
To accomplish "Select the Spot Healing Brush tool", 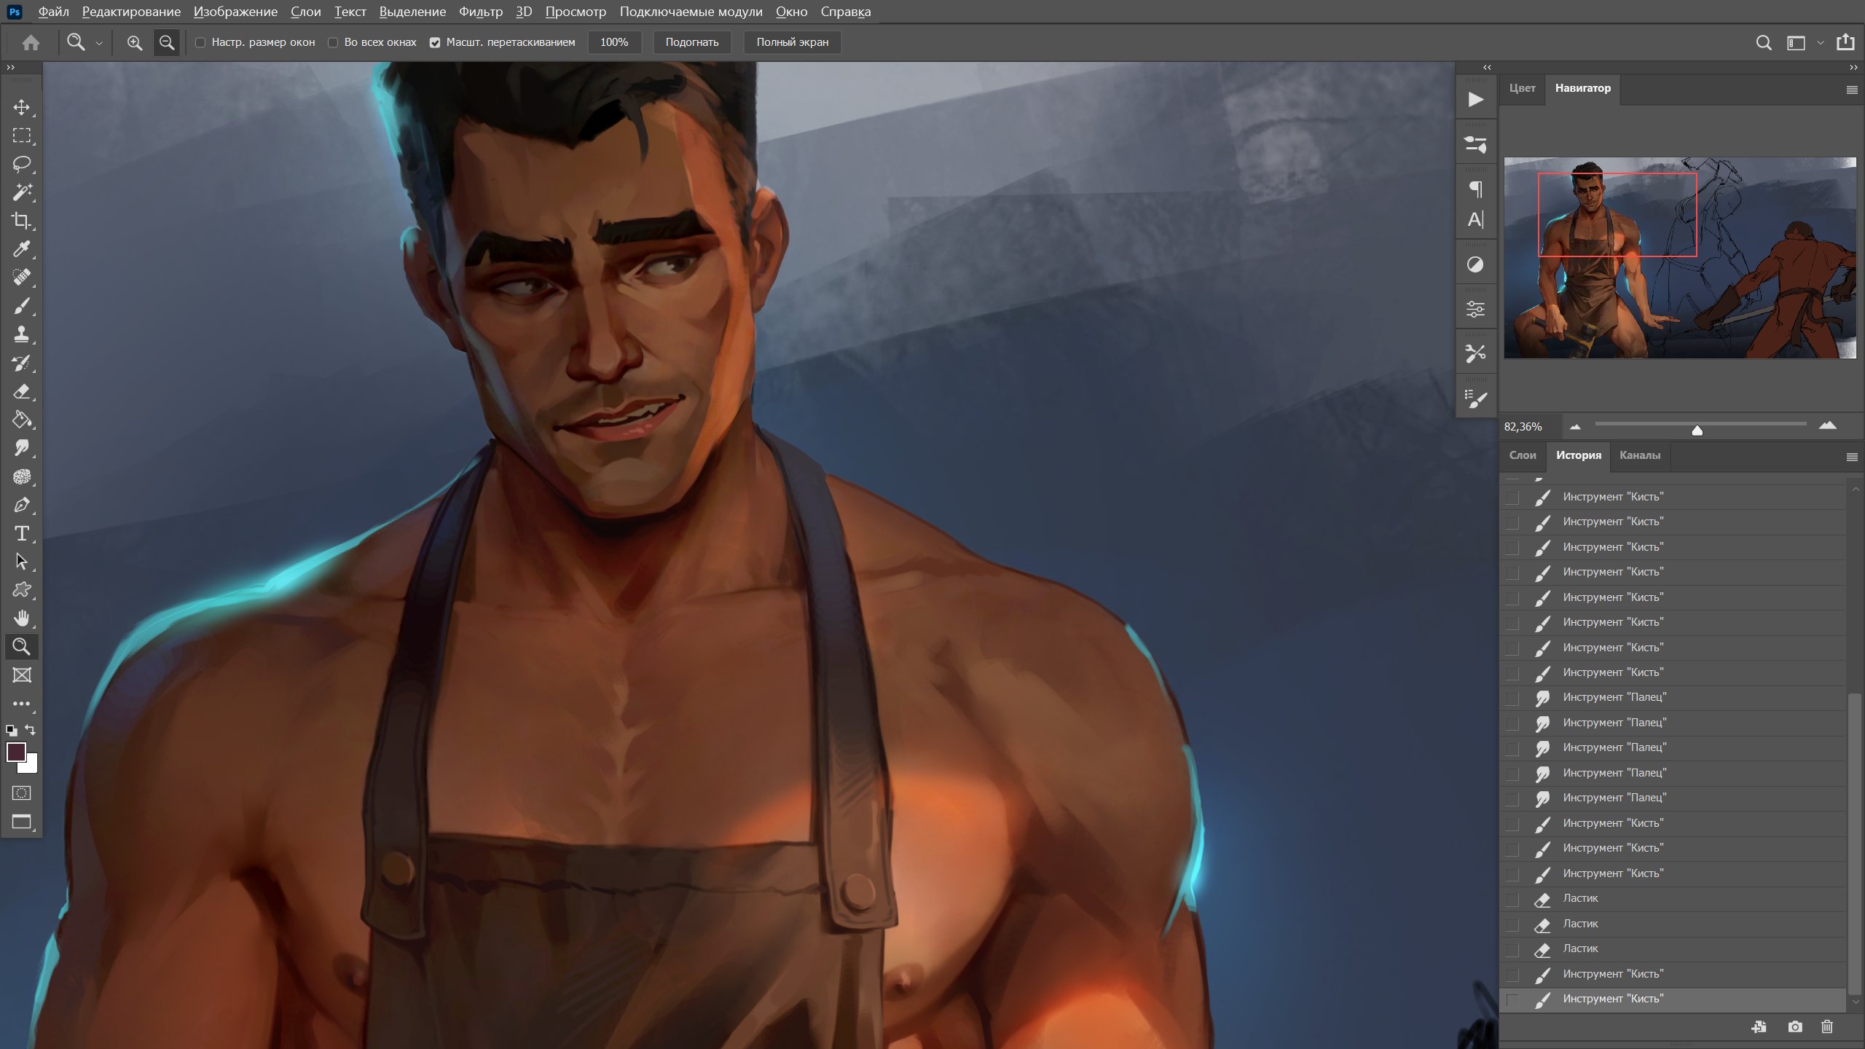I will pos(22,278).
